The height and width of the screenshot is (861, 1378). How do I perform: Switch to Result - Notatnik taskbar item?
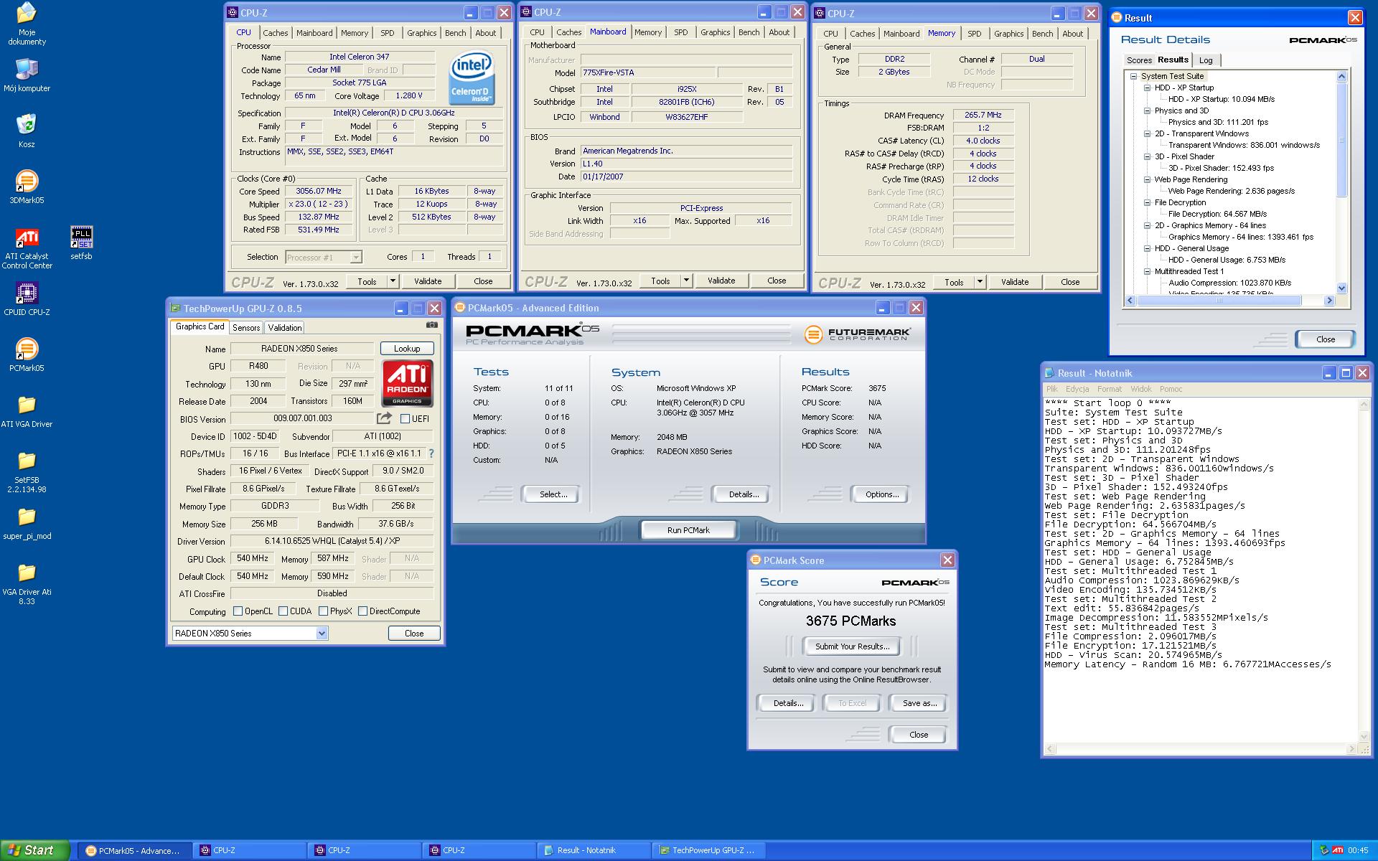(594, 850)
